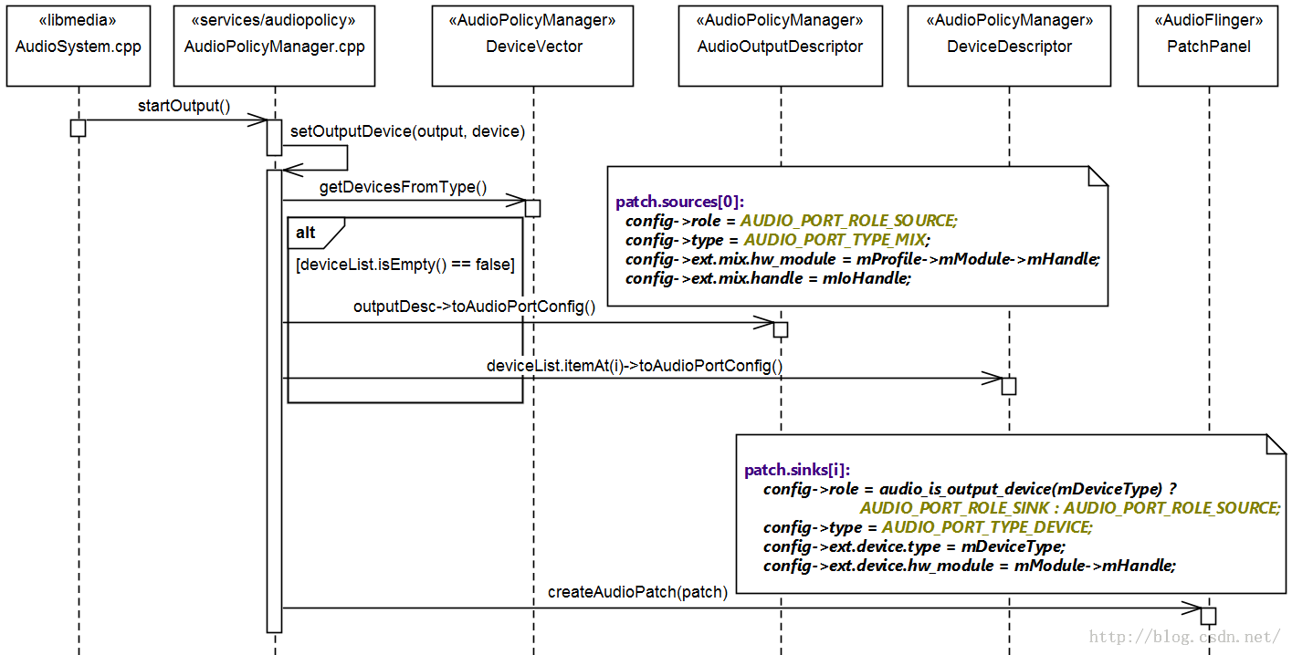Click the getDevicesFromType() message label
This screenshot has width=1292, height=655.
click(403, 187)
